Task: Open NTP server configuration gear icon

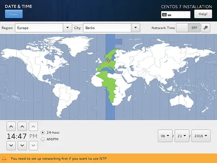Action: (x=206, y=28)
